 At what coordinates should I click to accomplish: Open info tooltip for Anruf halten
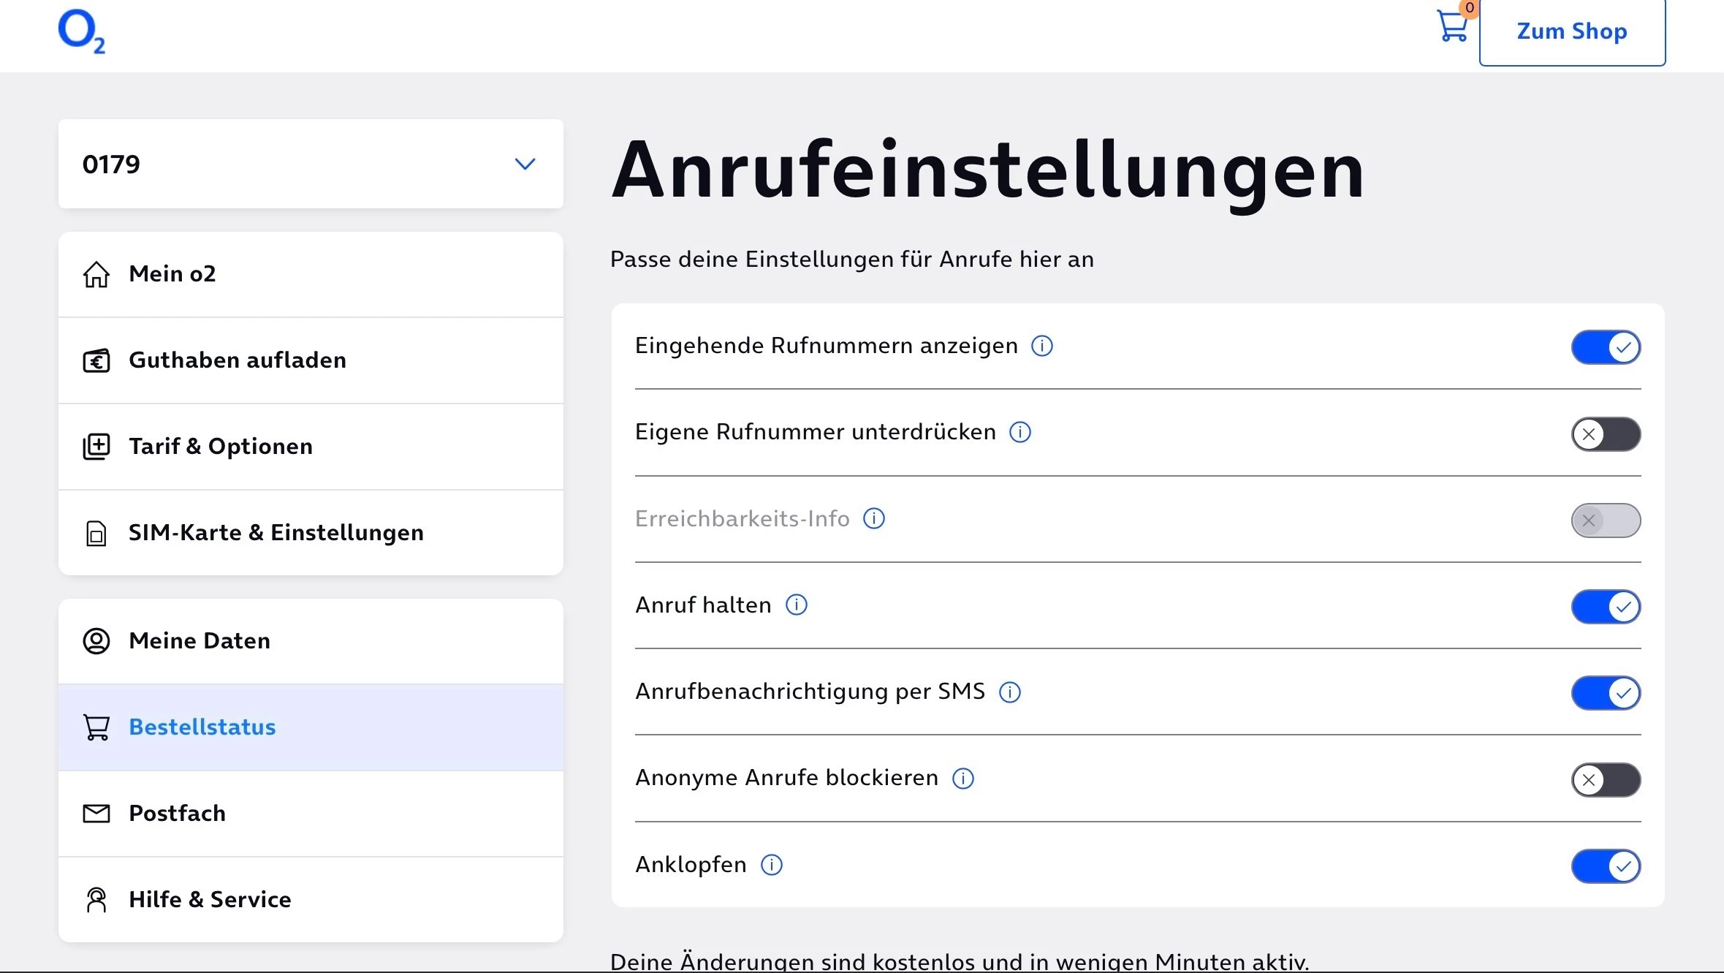(x=796, y=605)
